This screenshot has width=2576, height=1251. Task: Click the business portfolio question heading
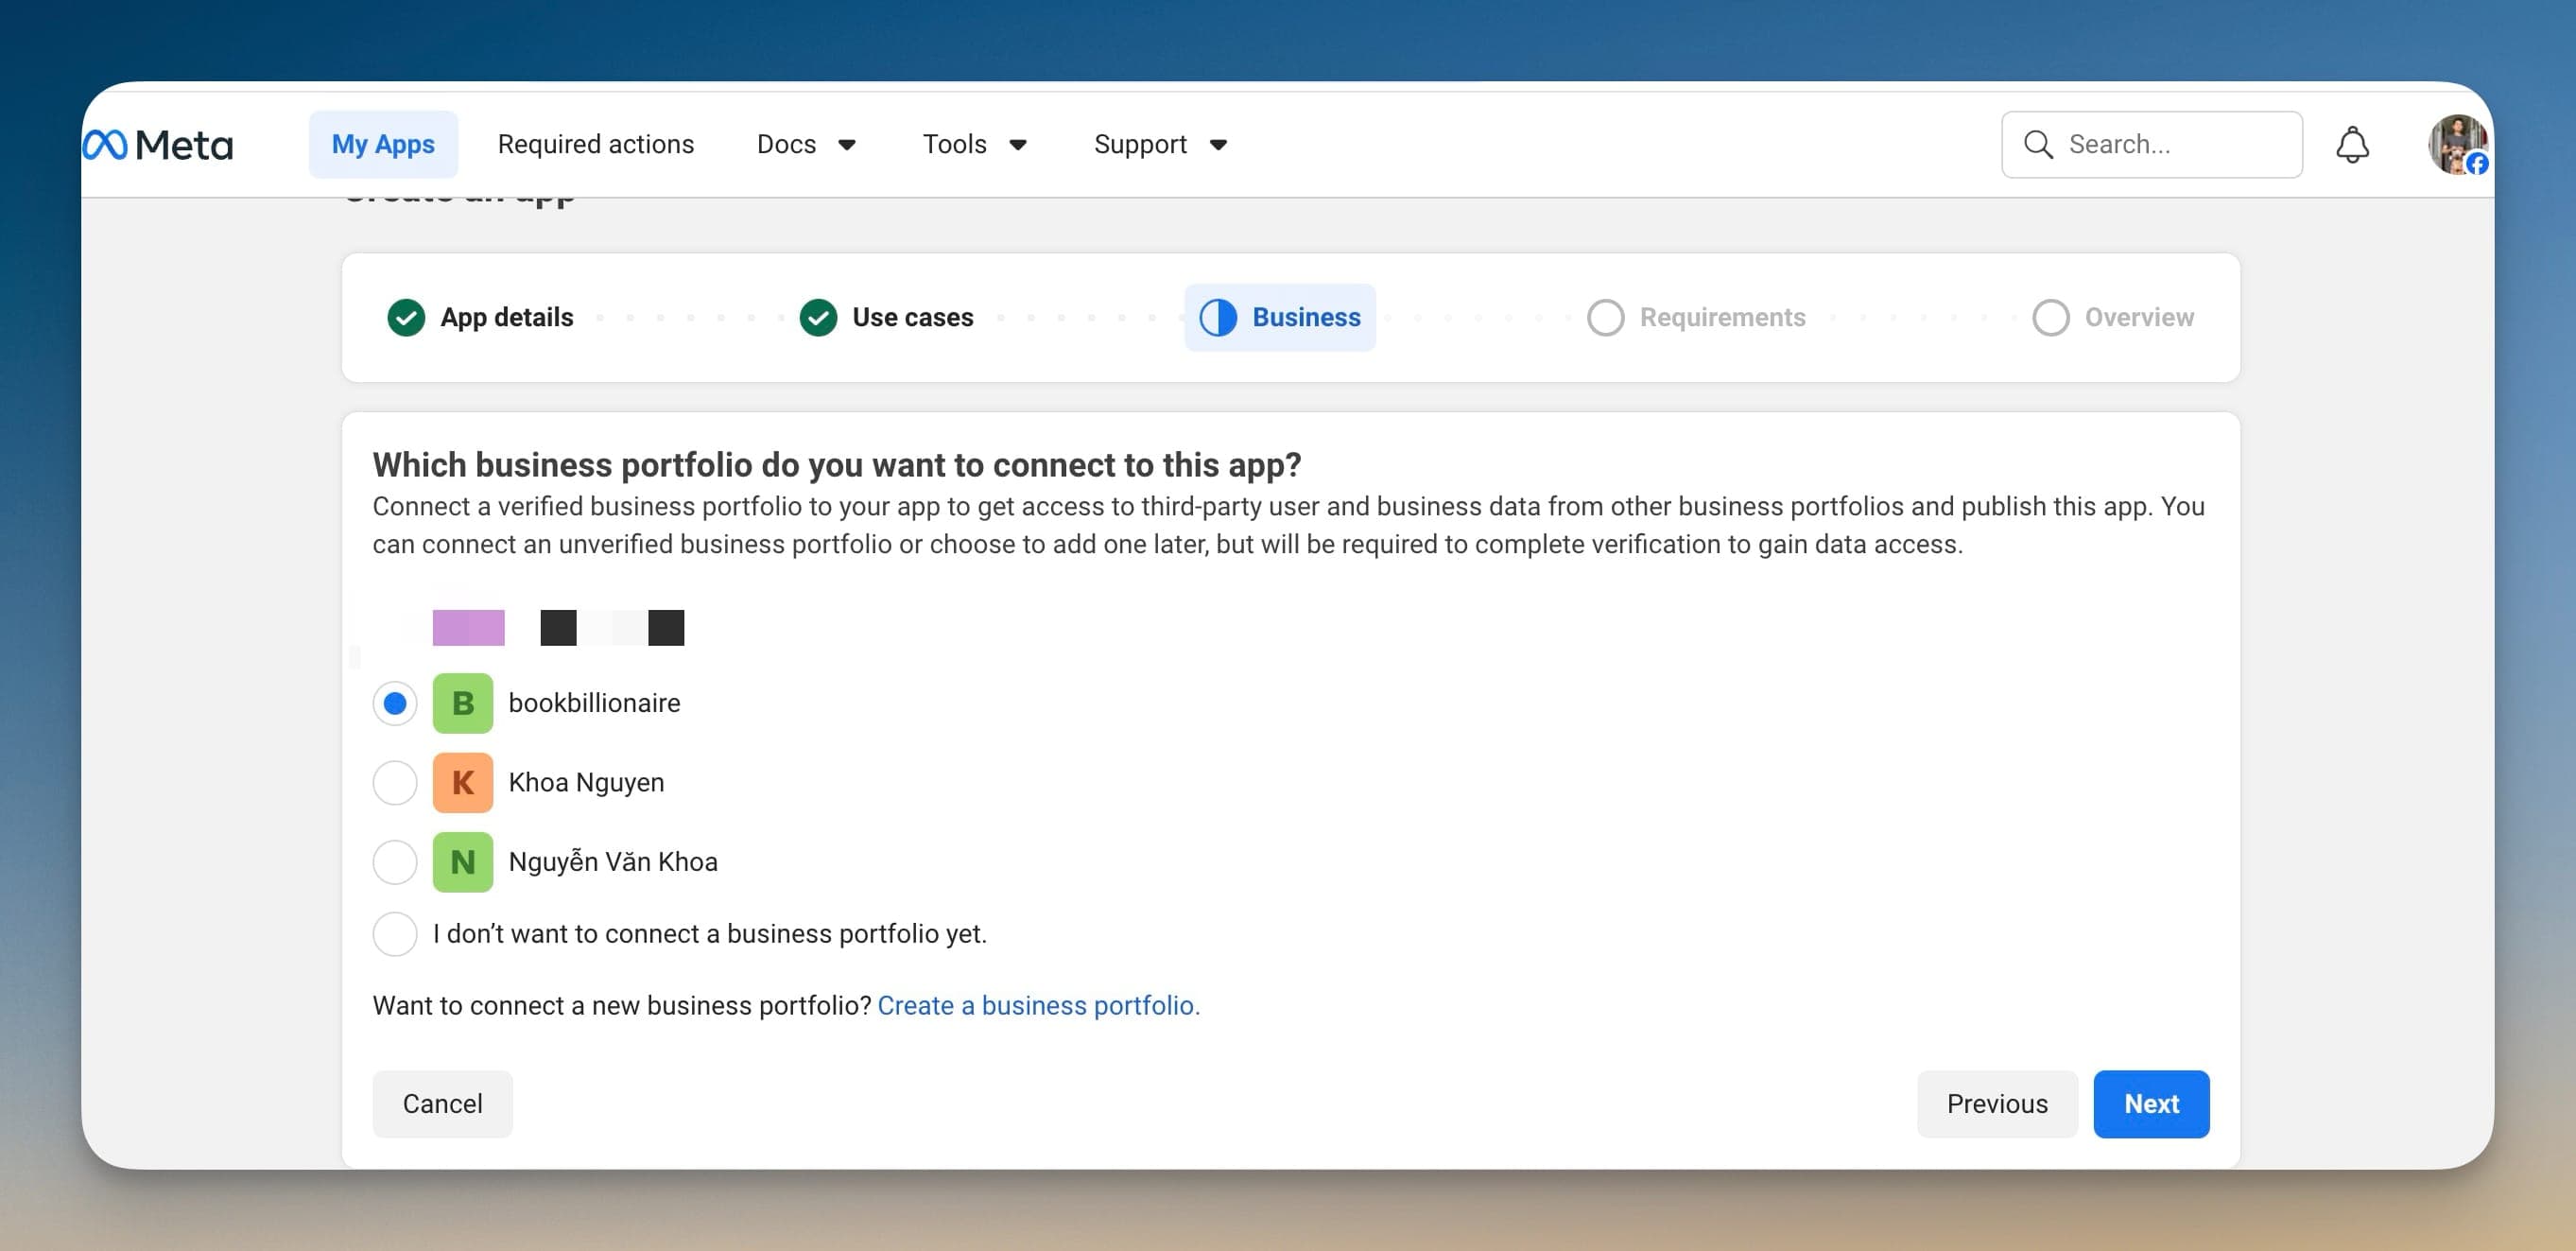tap(837, 465)
